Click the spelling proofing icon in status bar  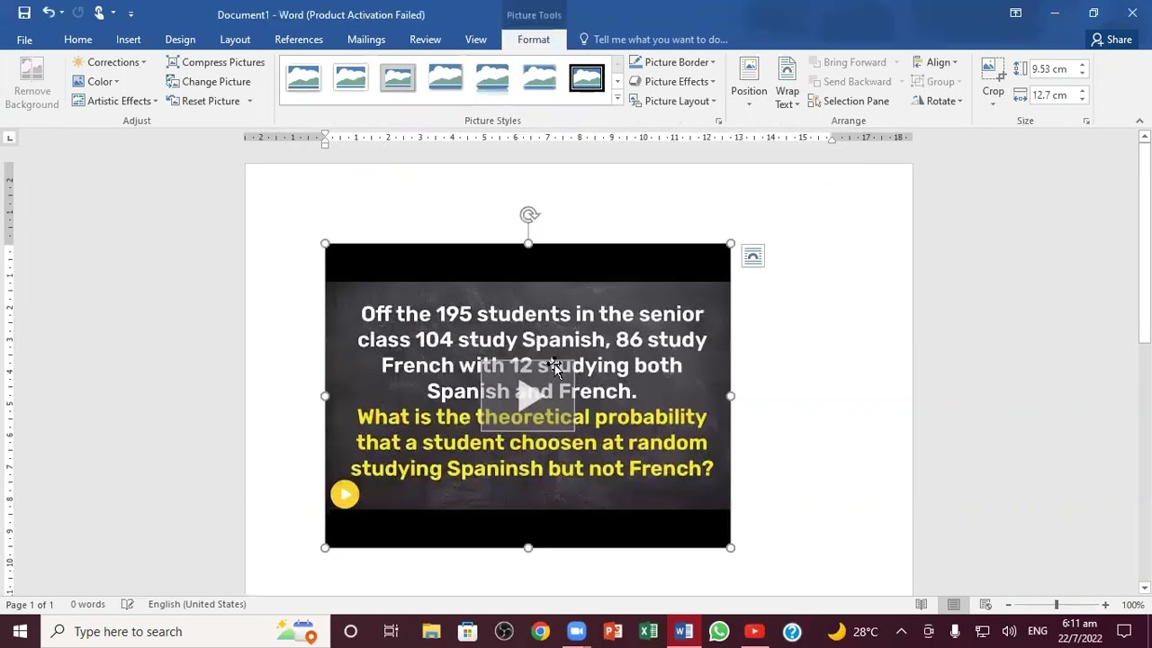[128, 605]
